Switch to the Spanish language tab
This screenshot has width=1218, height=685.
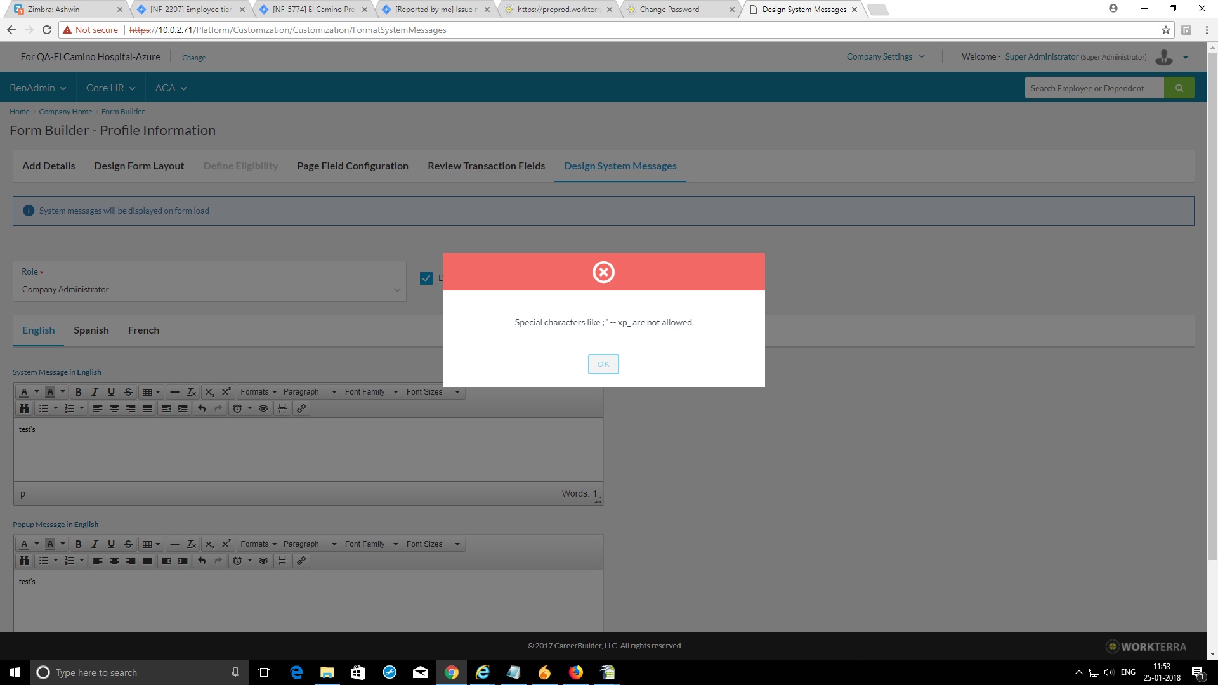coord(91,330)
